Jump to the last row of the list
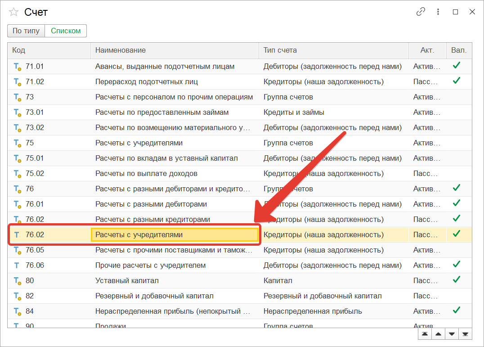This screenshot has width=484, height=347. click(x=466, y=334)
